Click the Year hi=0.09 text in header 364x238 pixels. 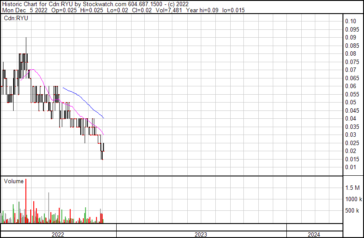pos(205,10)
